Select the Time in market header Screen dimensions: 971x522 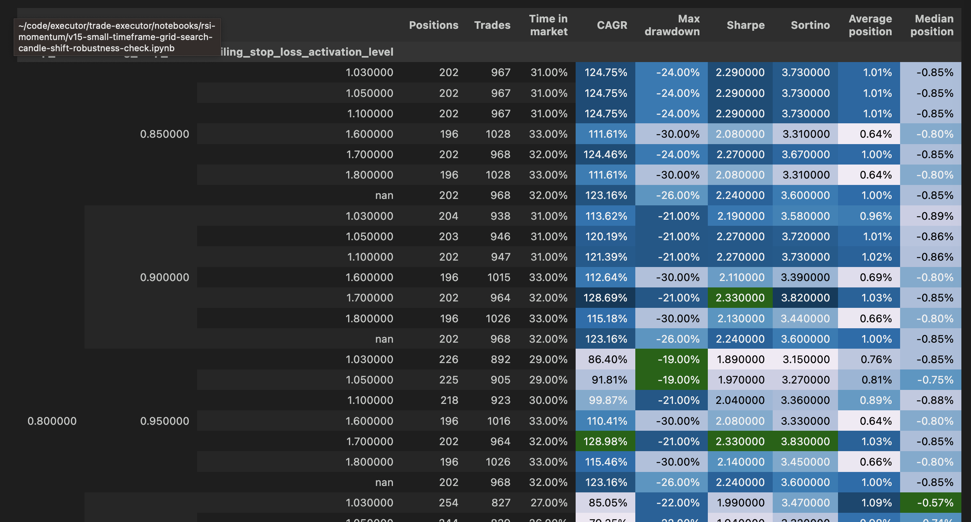[548, 25]
